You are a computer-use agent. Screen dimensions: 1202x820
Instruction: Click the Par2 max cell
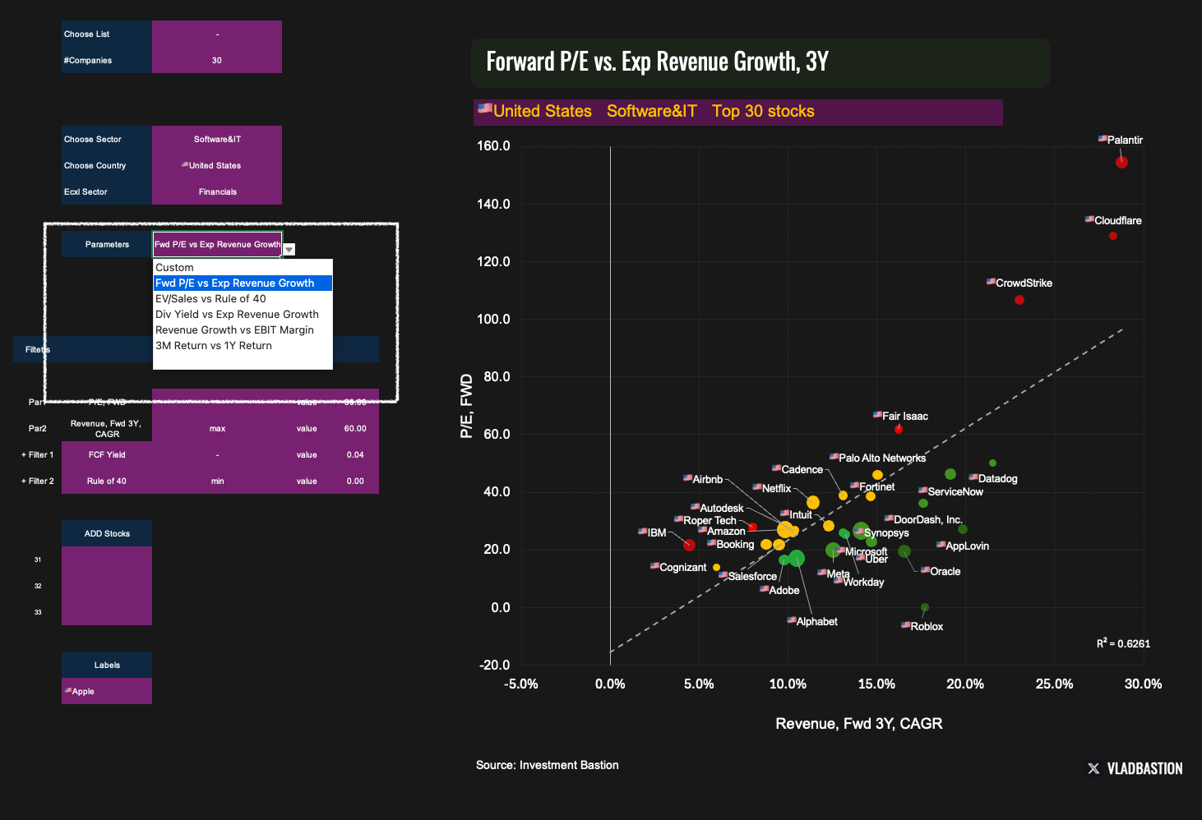coord(217,428)
